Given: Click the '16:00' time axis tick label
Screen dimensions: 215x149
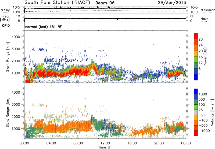Looking at the screenshot, I should coord(132,143).
